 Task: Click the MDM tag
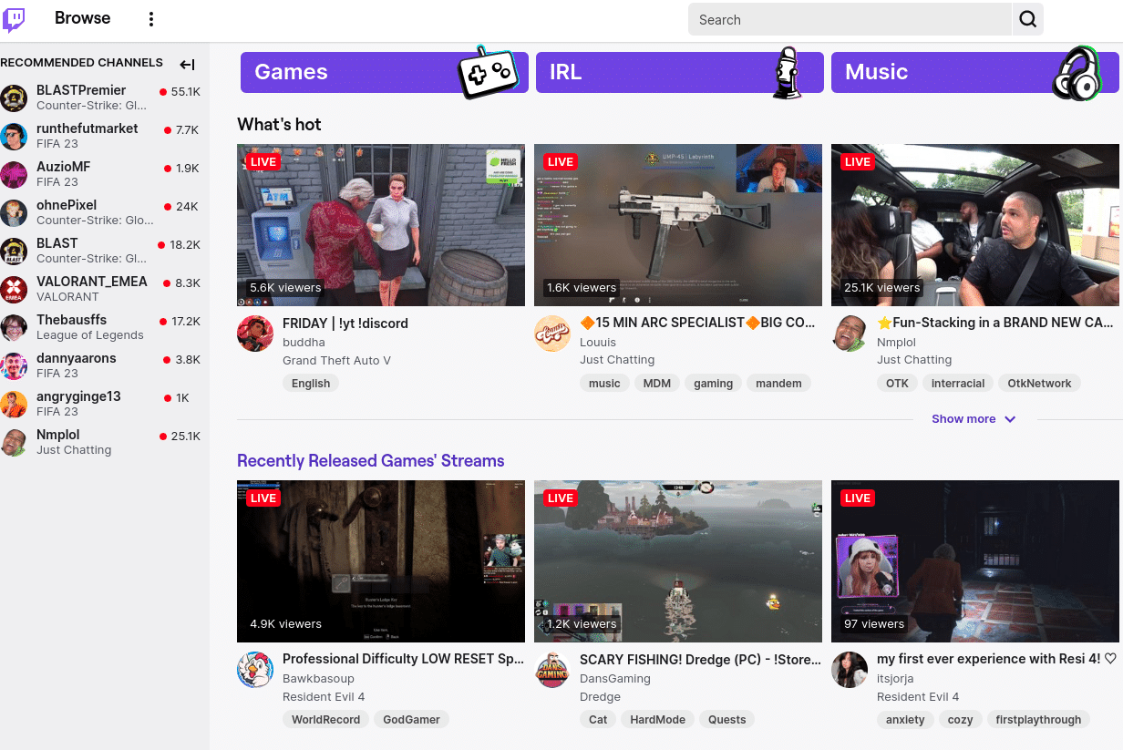pos(657,384)
